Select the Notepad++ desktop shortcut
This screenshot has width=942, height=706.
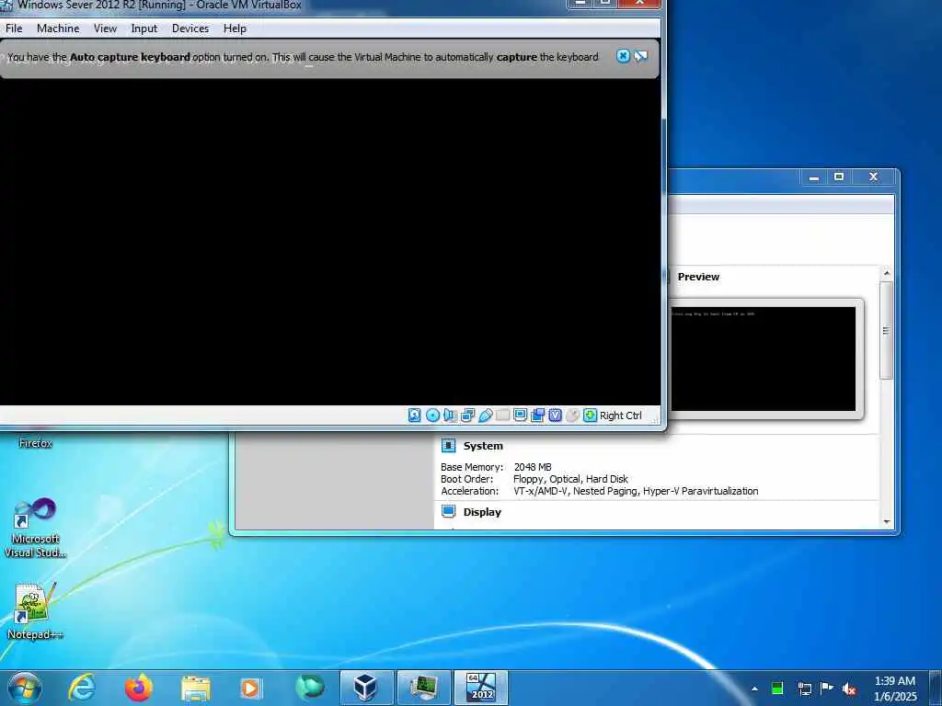point(34,611)
